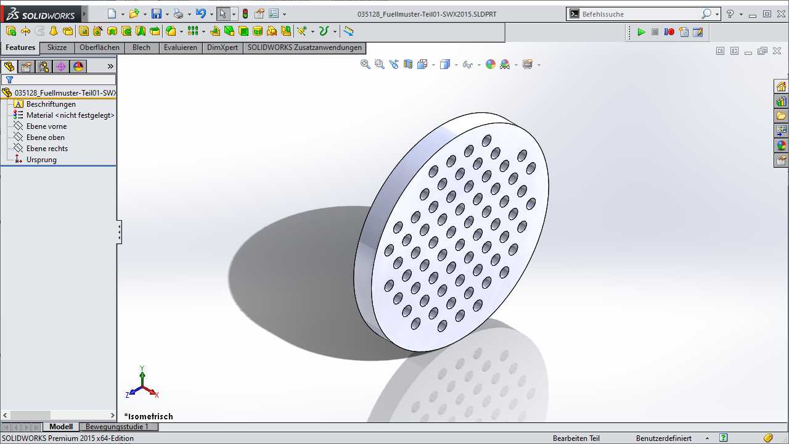This screenshot has height=444, width=789.
Task: Open Hide/Show Items glasses icon
Action: pyautogui.click(x=468, y=64)
